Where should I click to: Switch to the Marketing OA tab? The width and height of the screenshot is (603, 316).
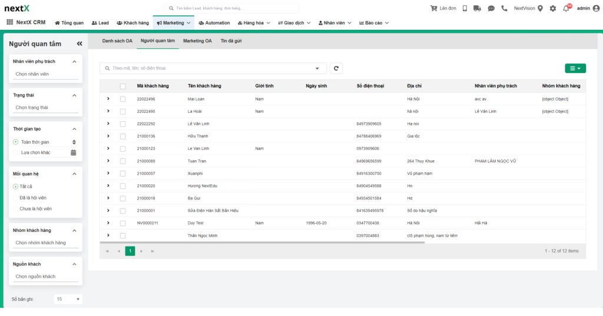(x=197, y=41)
